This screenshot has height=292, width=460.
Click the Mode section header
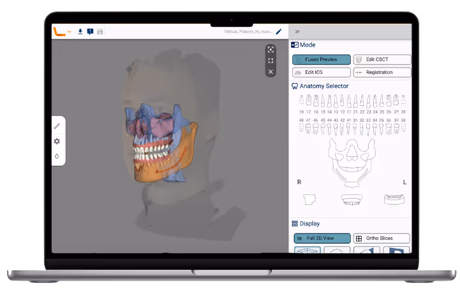click(303, 45)
